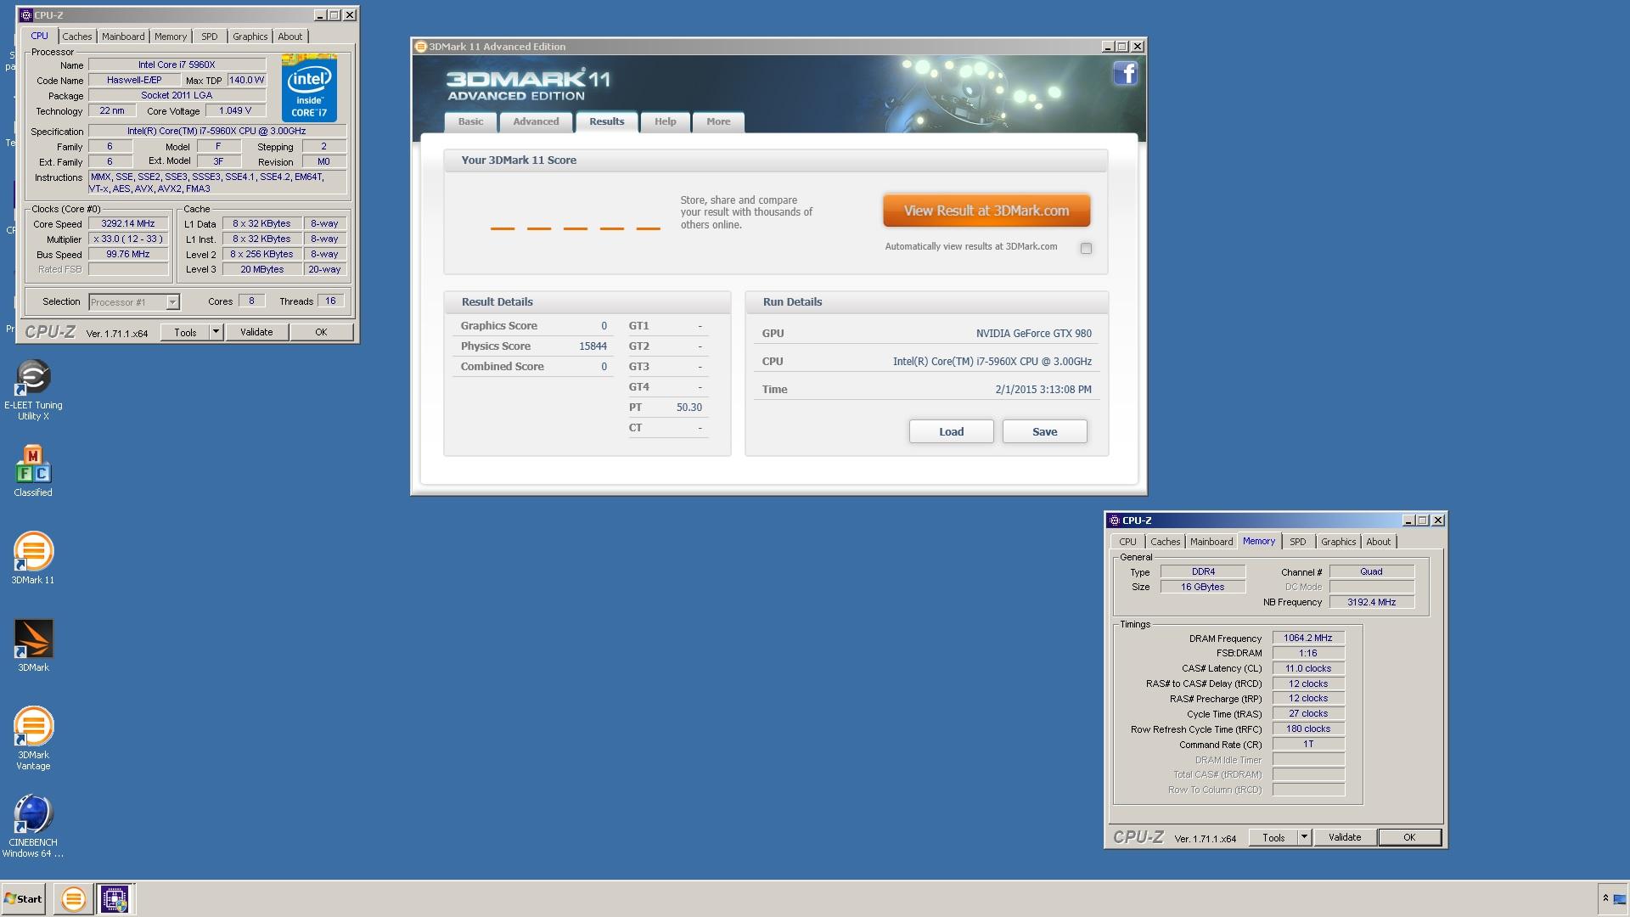This screenshot has height=917, width=1630.
Task: Click the Save button in Run Details
Action: click(x=1044, y=431)
